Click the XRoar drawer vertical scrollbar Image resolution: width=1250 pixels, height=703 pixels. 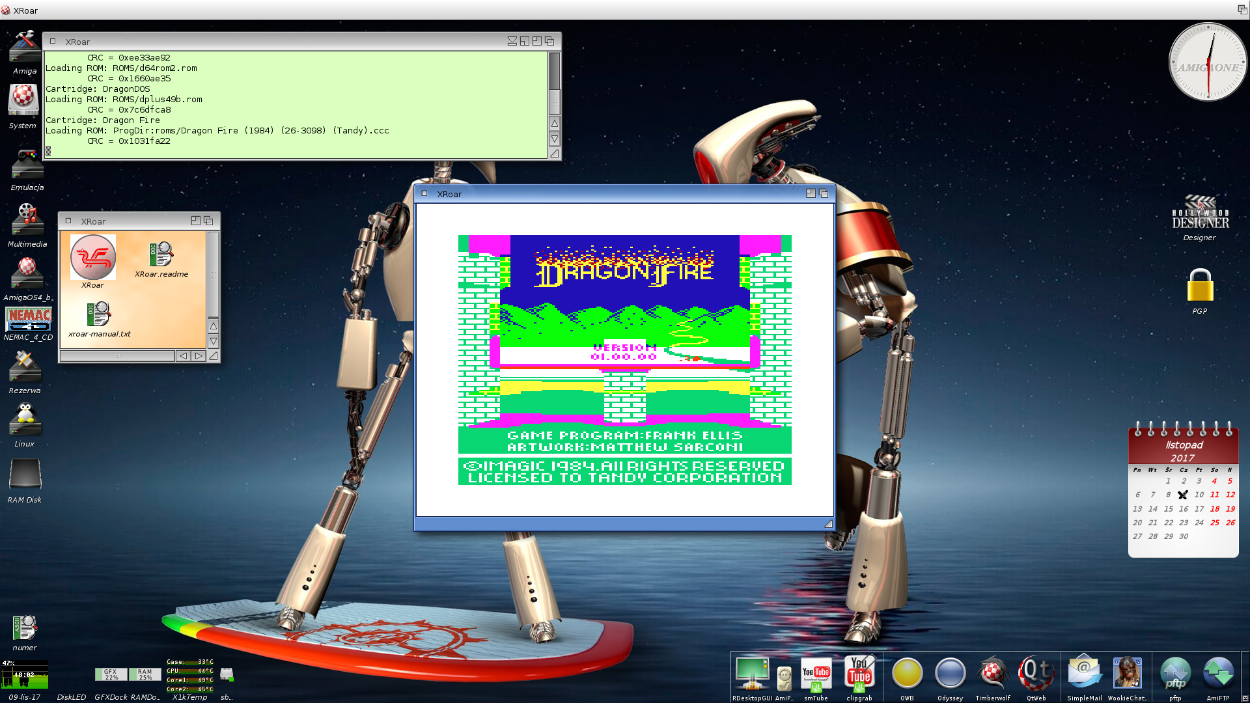(x=213, y=274)
